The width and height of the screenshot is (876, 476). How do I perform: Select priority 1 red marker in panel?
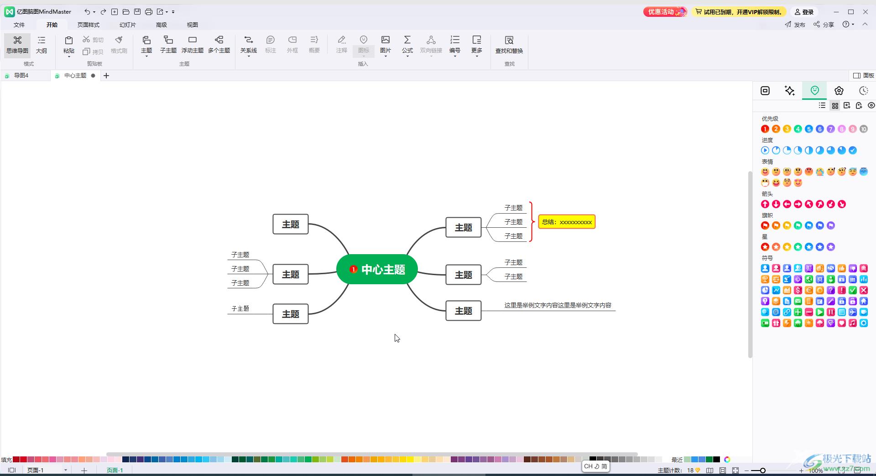click(x=765, y=129)
